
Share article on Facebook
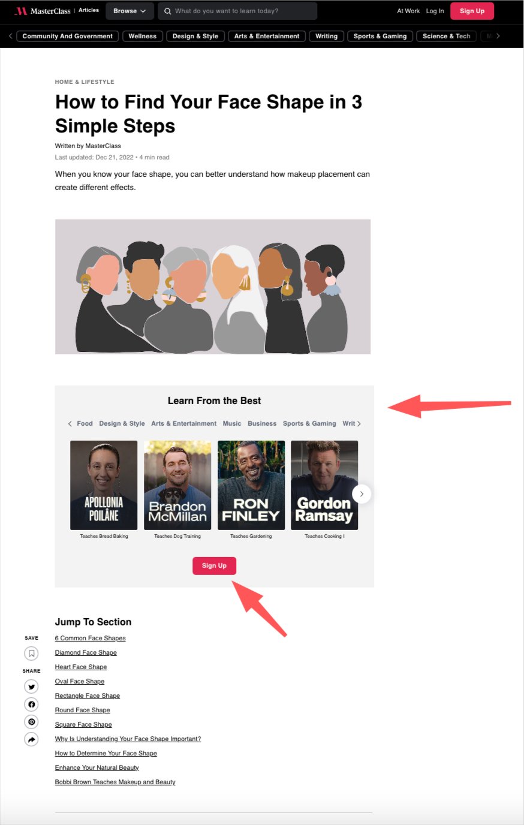click(31, 704)
